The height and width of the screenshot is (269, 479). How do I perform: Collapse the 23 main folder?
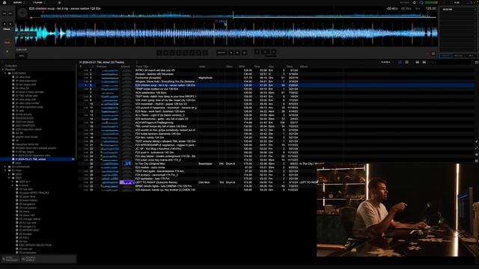click(x=5, y=170)
